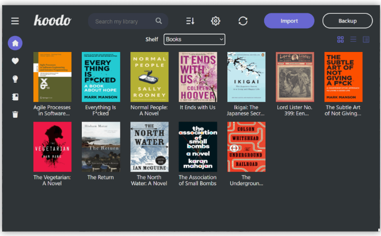Open The Vegetarian book cover

pyautogui.click(x=52, y=147)
